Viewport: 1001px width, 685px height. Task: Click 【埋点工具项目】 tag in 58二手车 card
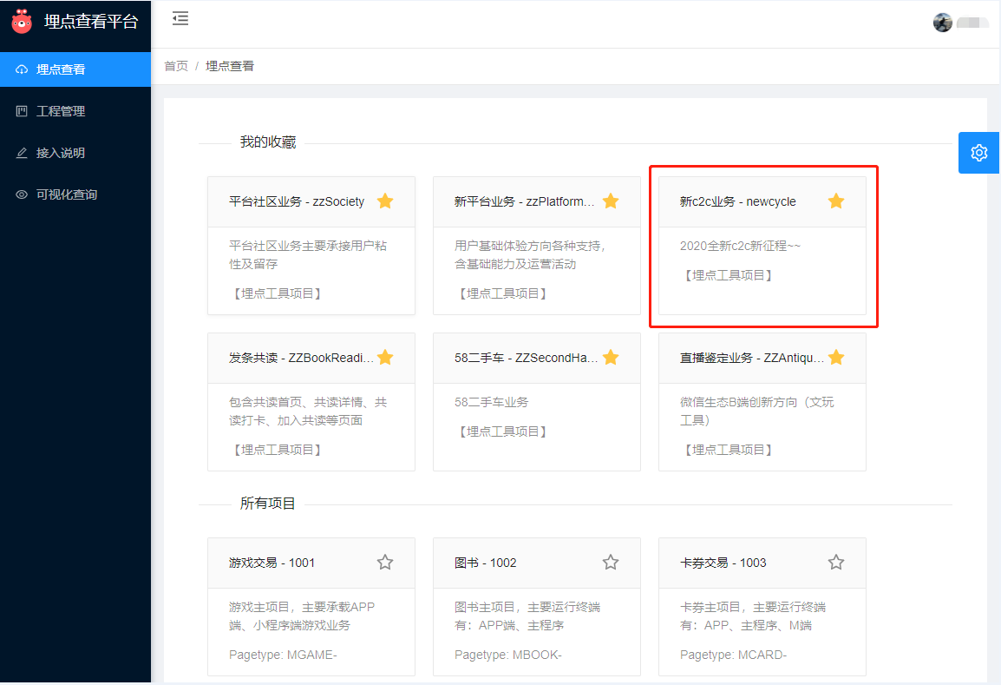pyautogui.click(x=503, y=432)
